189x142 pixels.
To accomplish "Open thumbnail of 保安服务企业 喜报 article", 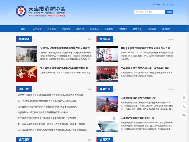I will pyautogui.click(x=107, y=54).
